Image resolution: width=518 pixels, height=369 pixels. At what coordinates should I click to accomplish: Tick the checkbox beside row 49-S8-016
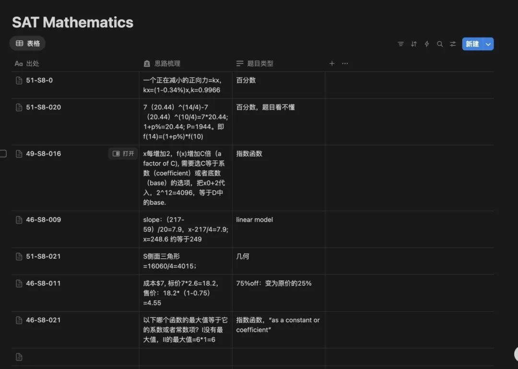(3, 154)
